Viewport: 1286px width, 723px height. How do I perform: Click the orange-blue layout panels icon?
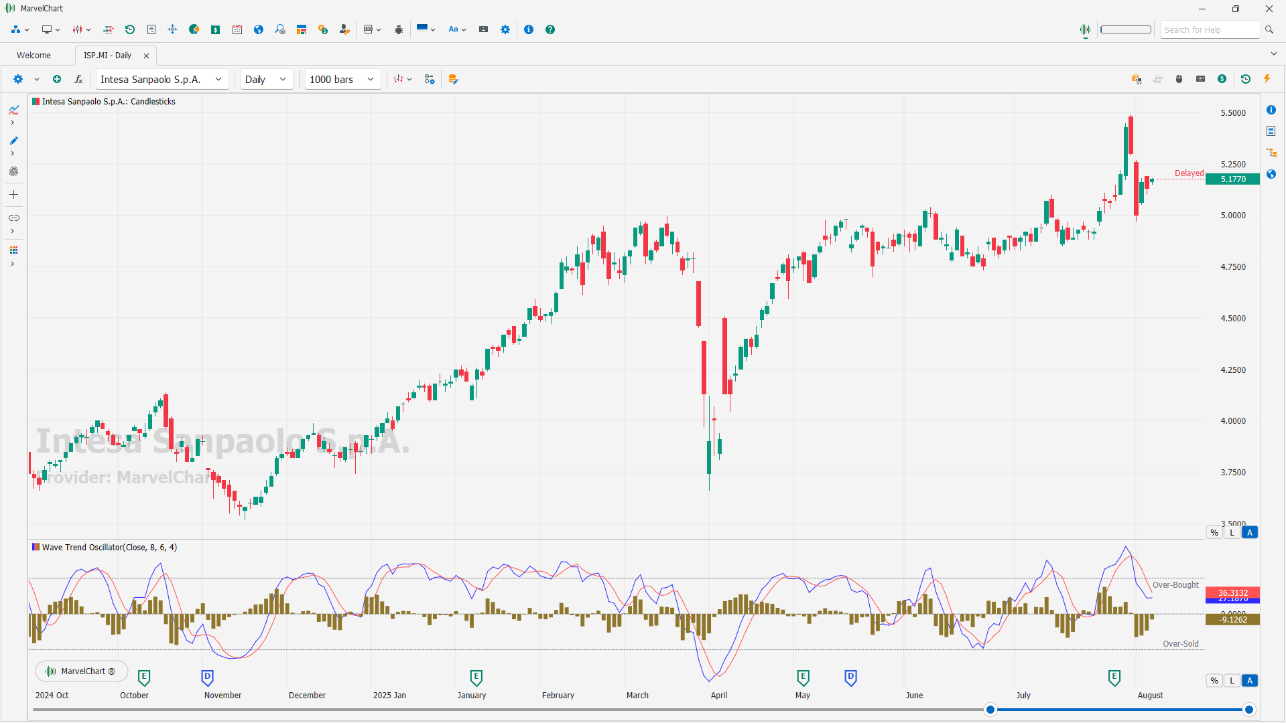coord(302,29)
